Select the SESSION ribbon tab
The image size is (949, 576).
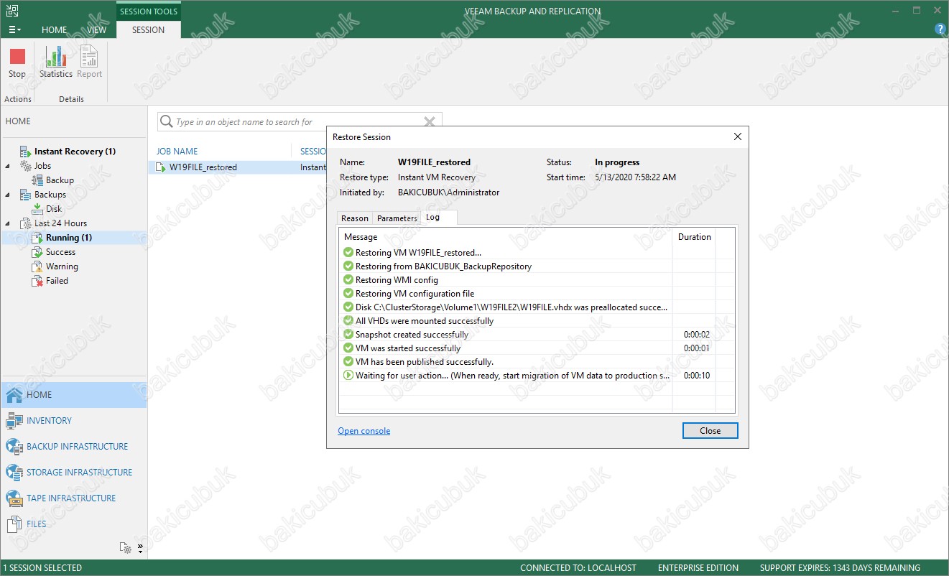149,30
